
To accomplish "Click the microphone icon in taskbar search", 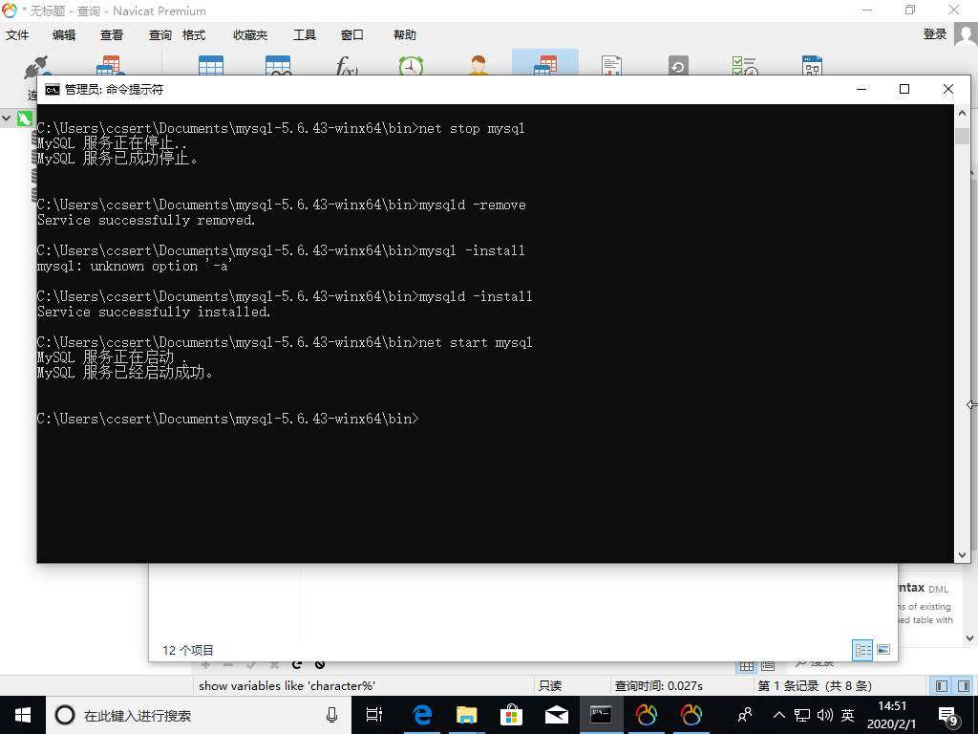I will pyautogui.click(x=331, y=715).
